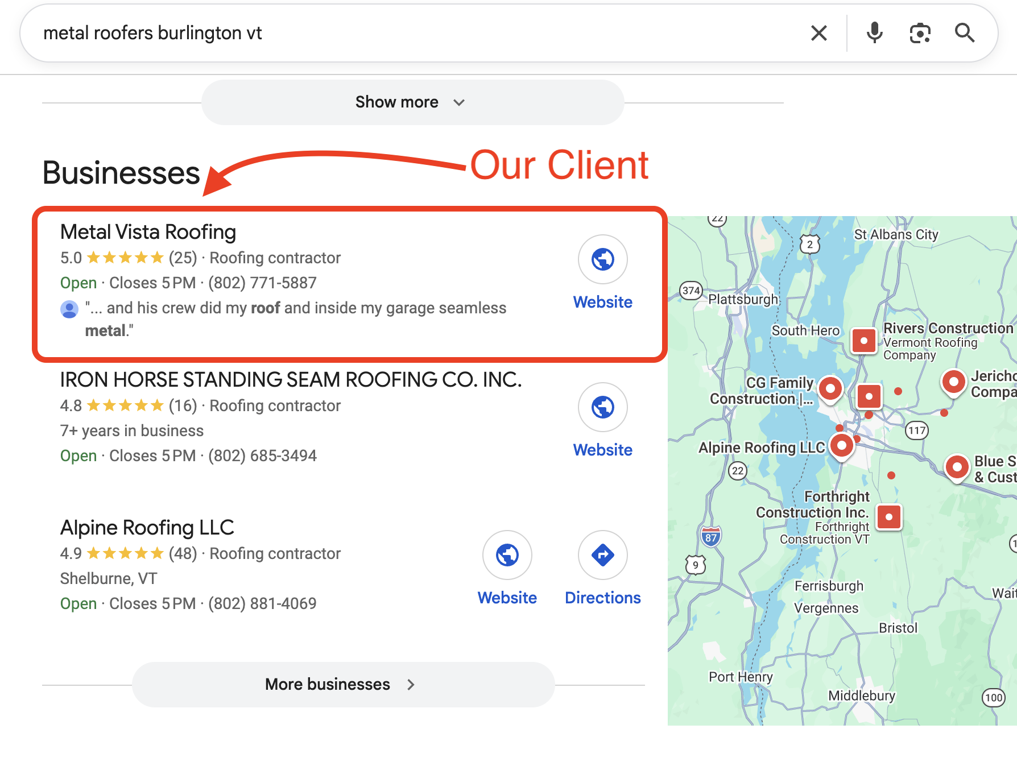Open the IRON HORSE STANDING SEAM ROOFING CO. INC. listing
The width and height of the screenshot is (1017, 762).
[291, 380]
